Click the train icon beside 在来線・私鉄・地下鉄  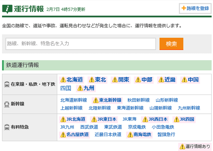click(x=7, y=84)
